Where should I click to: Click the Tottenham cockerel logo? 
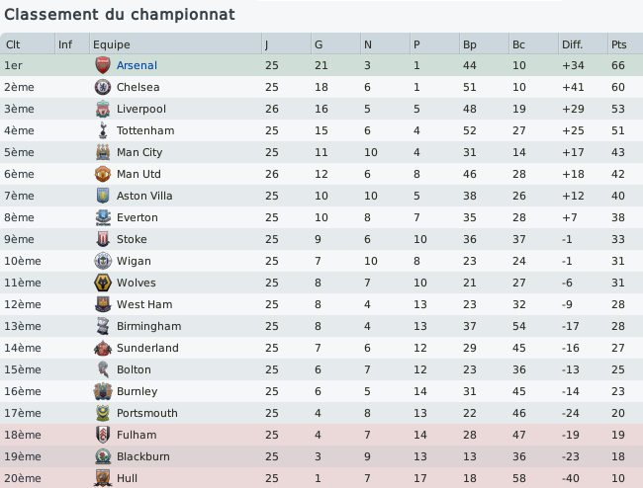pos(103,130)
